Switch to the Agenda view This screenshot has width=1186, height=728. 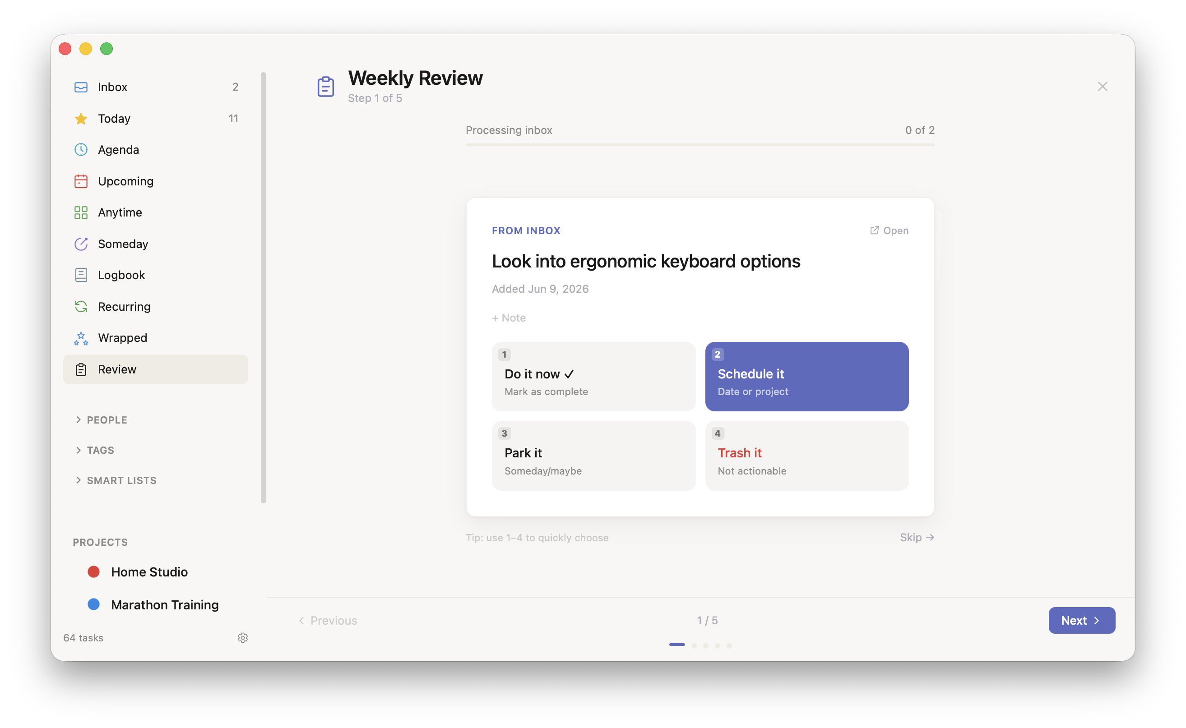click(156, 150)
